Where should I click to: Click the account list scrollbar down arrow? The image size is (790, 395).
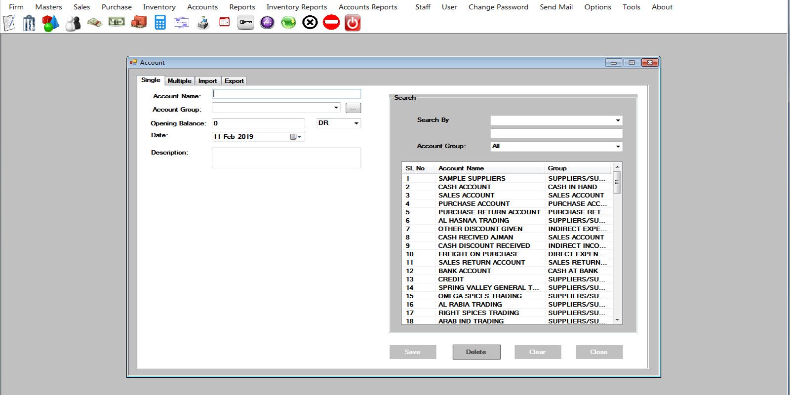point(617,320)
